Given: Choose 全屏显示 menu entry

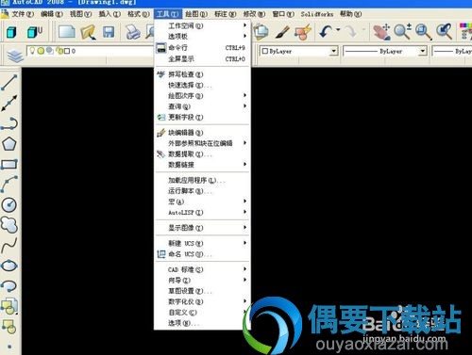Looking at the screenshot, I should pos(202,58).
